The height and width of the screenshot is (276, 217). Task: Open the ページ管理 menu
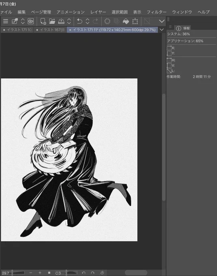[x=41, y=12]
